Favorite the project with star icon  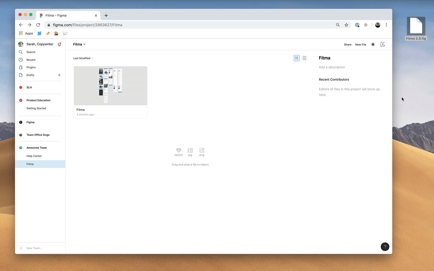[x=373, y=44]
